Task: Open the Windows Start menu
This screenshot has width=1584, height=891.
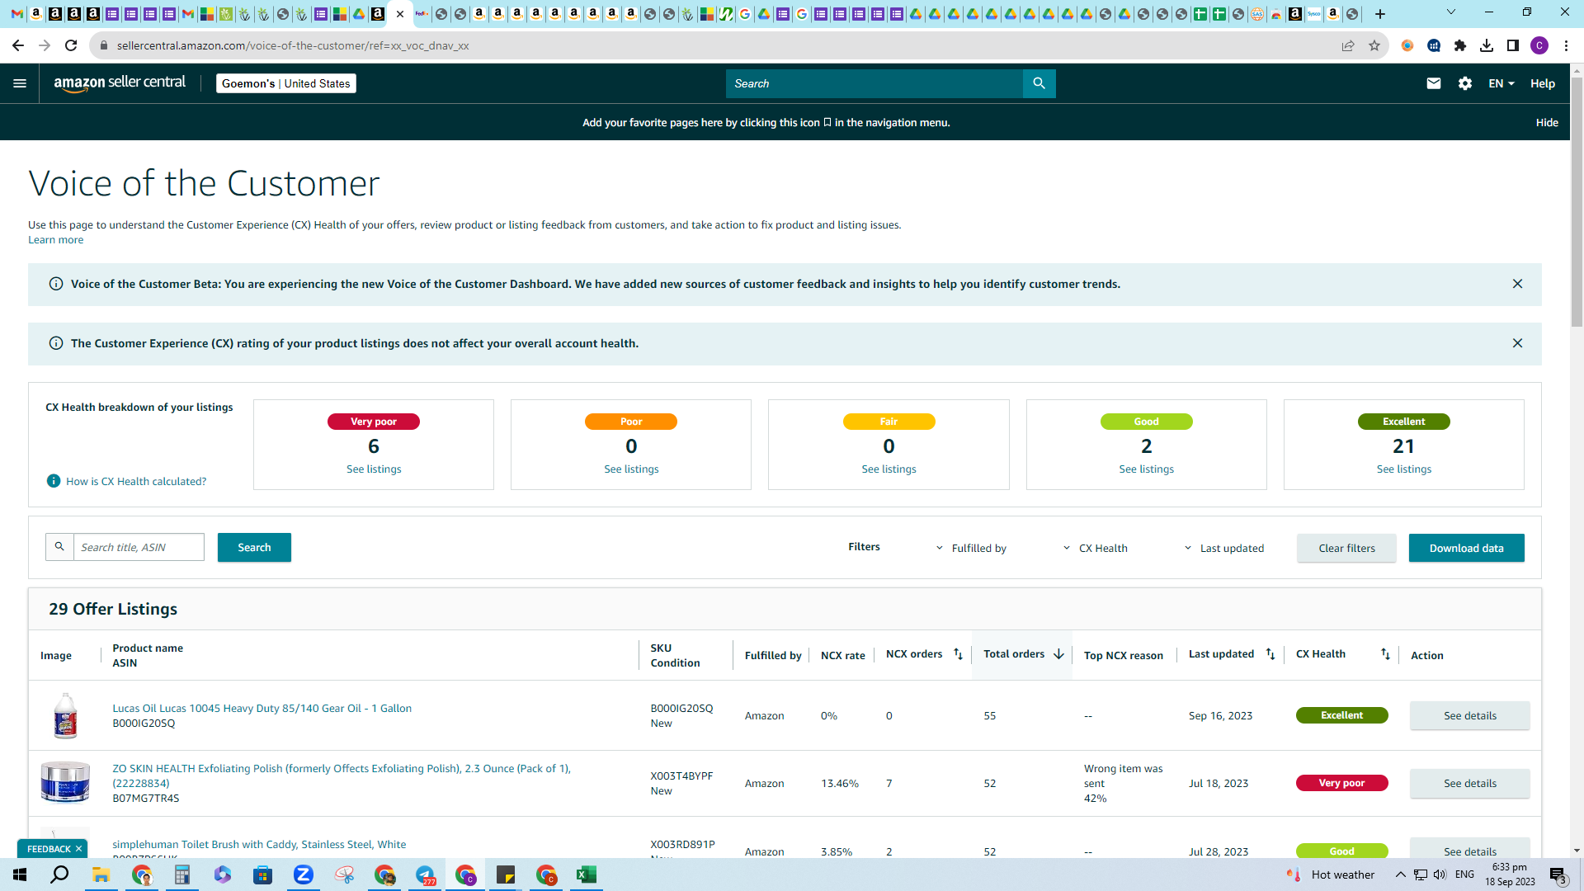Action: (20, 874)
